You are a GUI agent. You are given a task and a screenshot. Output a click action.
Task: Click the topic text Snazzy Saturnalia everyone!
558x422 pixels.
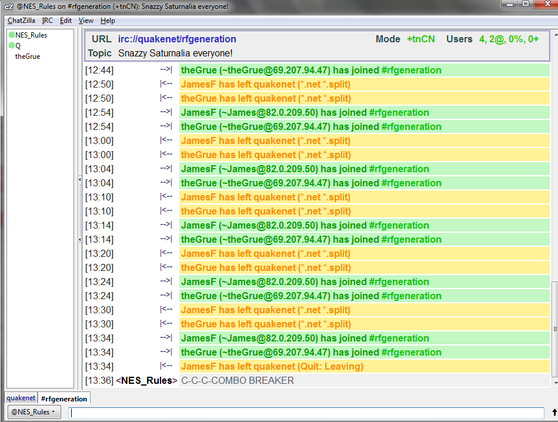click(175, 53)
